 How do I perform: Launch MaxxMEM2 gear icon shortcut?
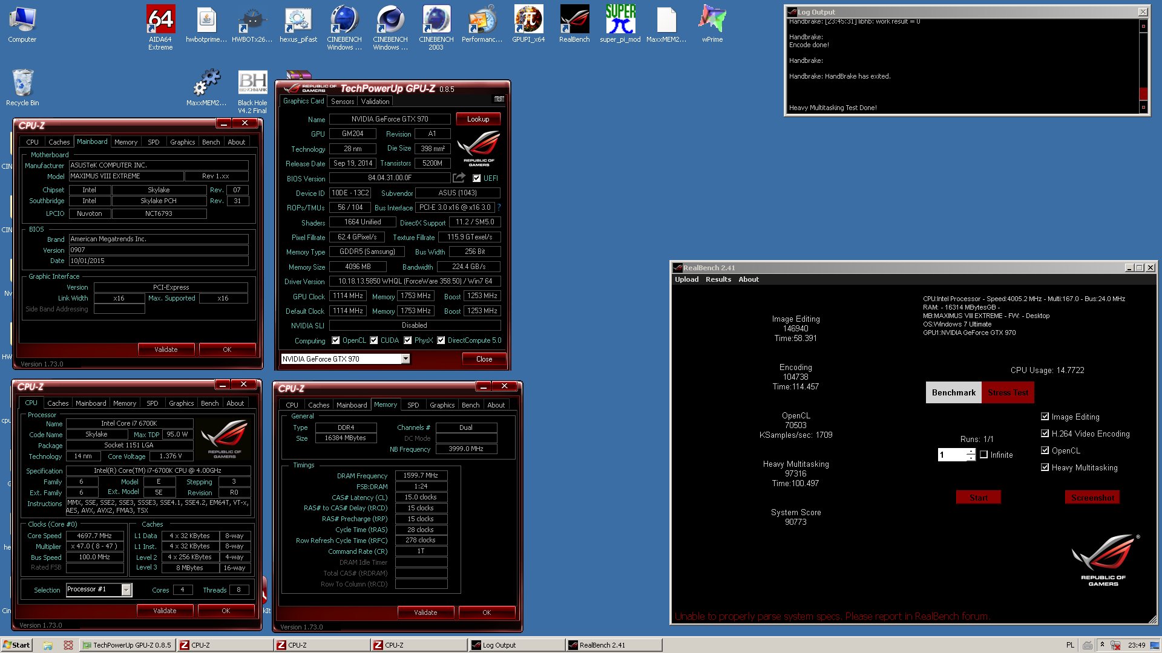[206, 88]
